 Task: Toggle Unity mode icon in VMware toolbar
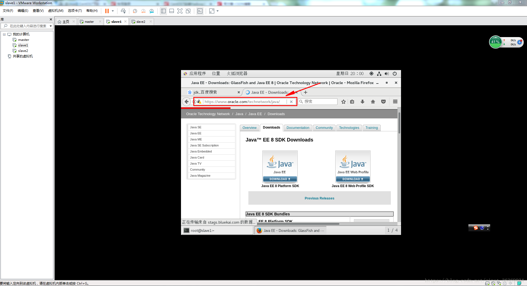[x=188, y=11]
